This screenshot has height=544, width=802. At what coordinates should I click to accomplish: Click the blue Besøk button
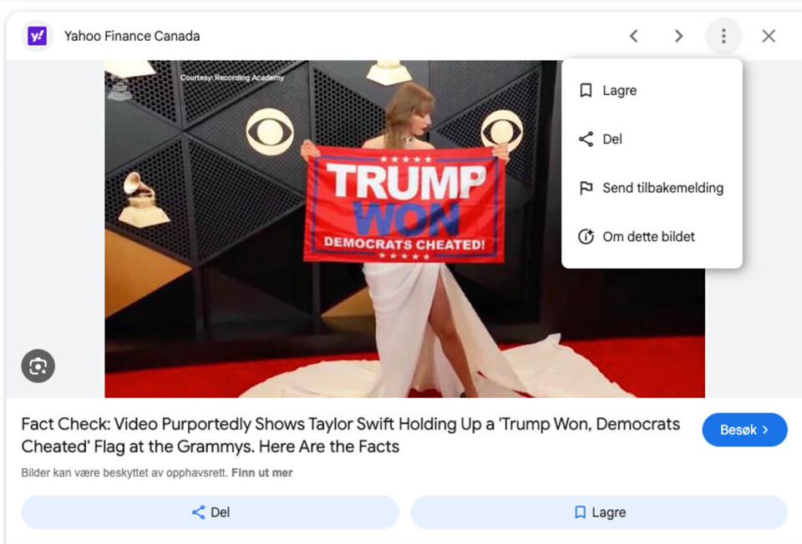(744, 430)
